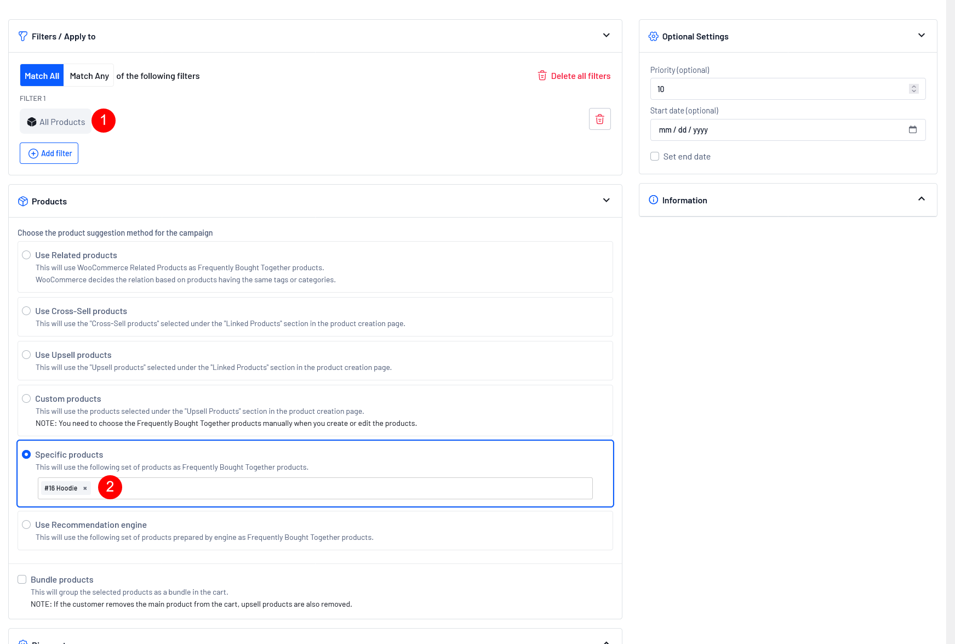This screenshot has height=644, width=955.
Task: Click the cube icon in All Products
Action: coord(32,122)
